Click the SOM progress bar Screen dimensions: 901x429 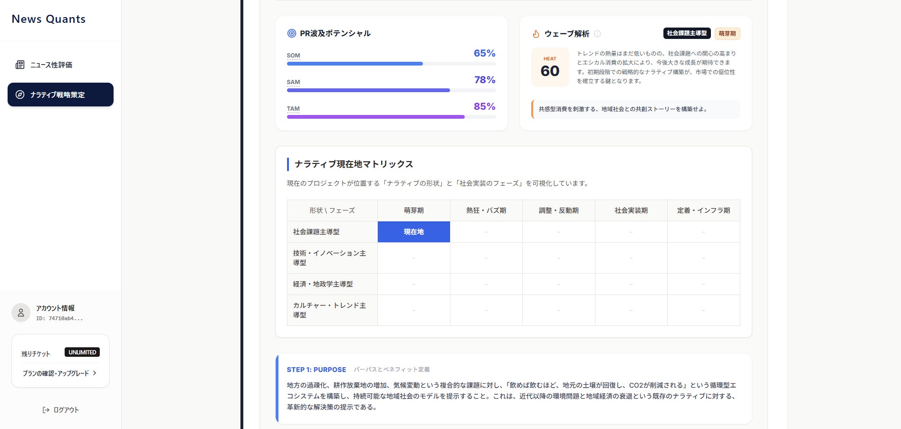tap(391, 64)
